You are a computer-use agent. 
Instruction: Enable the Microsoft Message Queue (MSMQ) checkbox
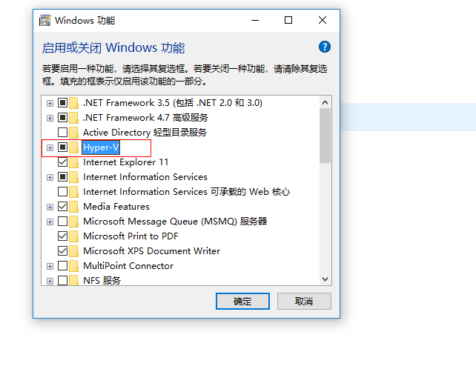tap(62, 222)
